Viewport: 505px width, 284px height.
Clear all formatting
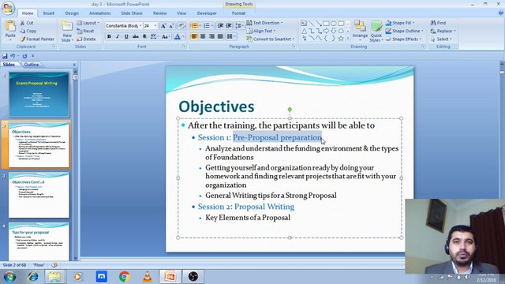point(181,26)
